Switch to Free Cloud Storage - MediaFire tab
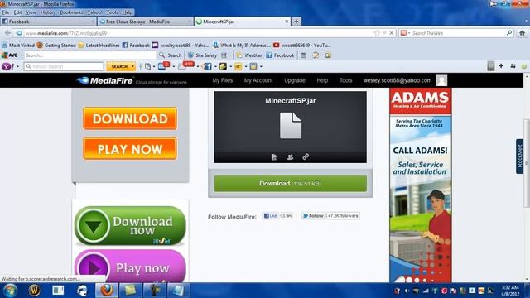530x298 pixels. coord(146,22)
